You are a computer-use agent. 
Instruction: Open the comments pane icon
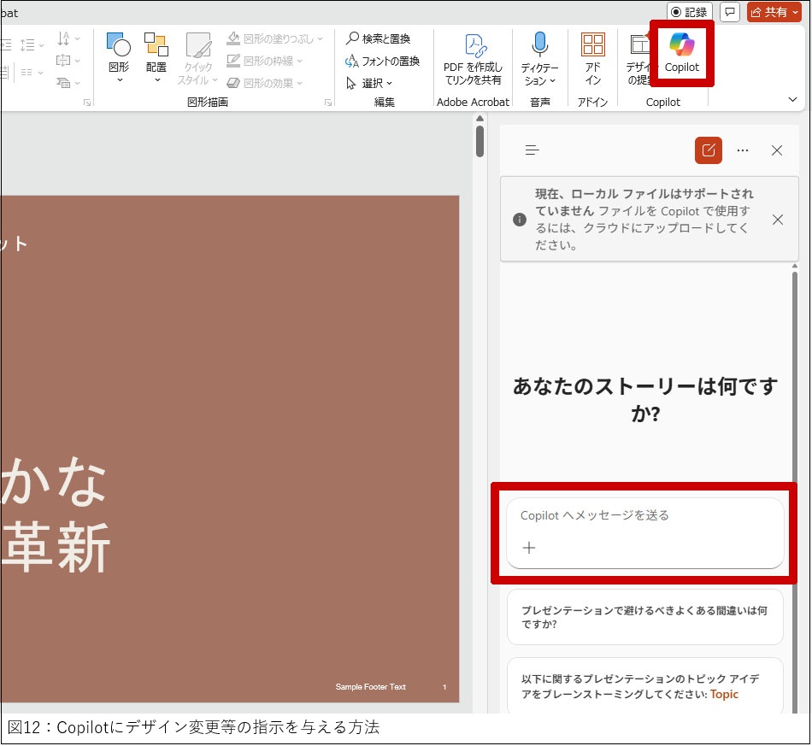click(x=730, y=12)
